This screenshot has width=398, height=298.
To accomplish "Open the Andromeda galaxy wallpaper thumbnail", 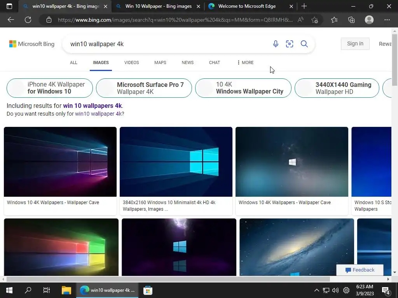I will pos(297,247).
